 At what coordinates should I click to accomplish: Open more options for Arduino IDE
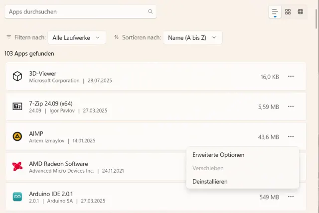pos(291,197)
